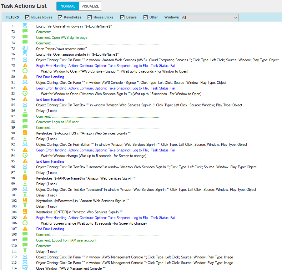Click the hourglass delay icon on line 86
This screenshot has width=282, height=270.
25,110
